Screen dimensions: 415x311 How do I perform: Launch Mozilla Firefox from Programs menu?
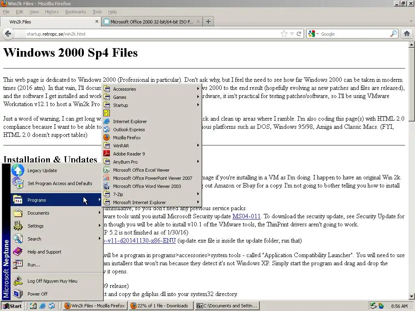pos(152,138)
